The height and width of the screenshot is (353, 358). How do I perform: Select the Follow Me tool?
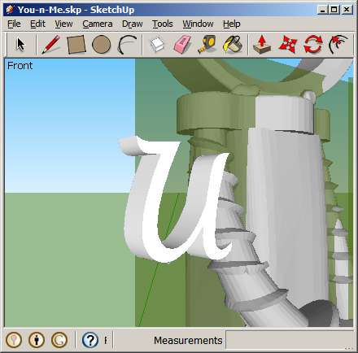tap(338, 45)
